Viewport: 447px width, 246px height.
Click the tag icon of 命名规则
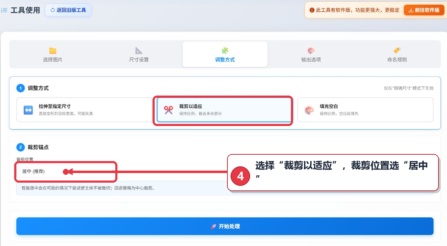[x=397, y=51]
